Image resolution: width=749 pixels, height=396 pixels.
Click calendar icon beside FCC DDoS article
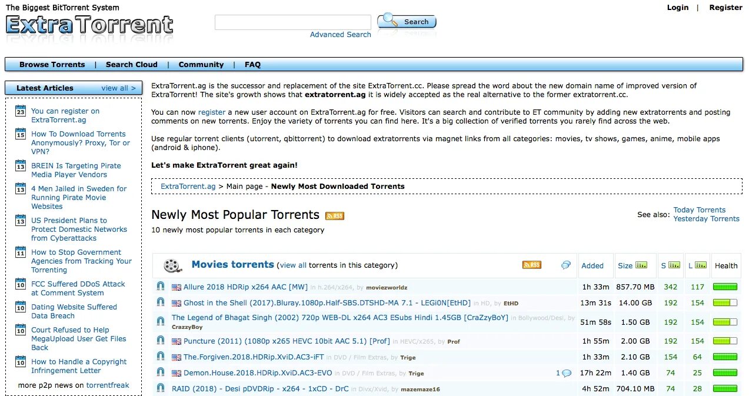(21, 284)
